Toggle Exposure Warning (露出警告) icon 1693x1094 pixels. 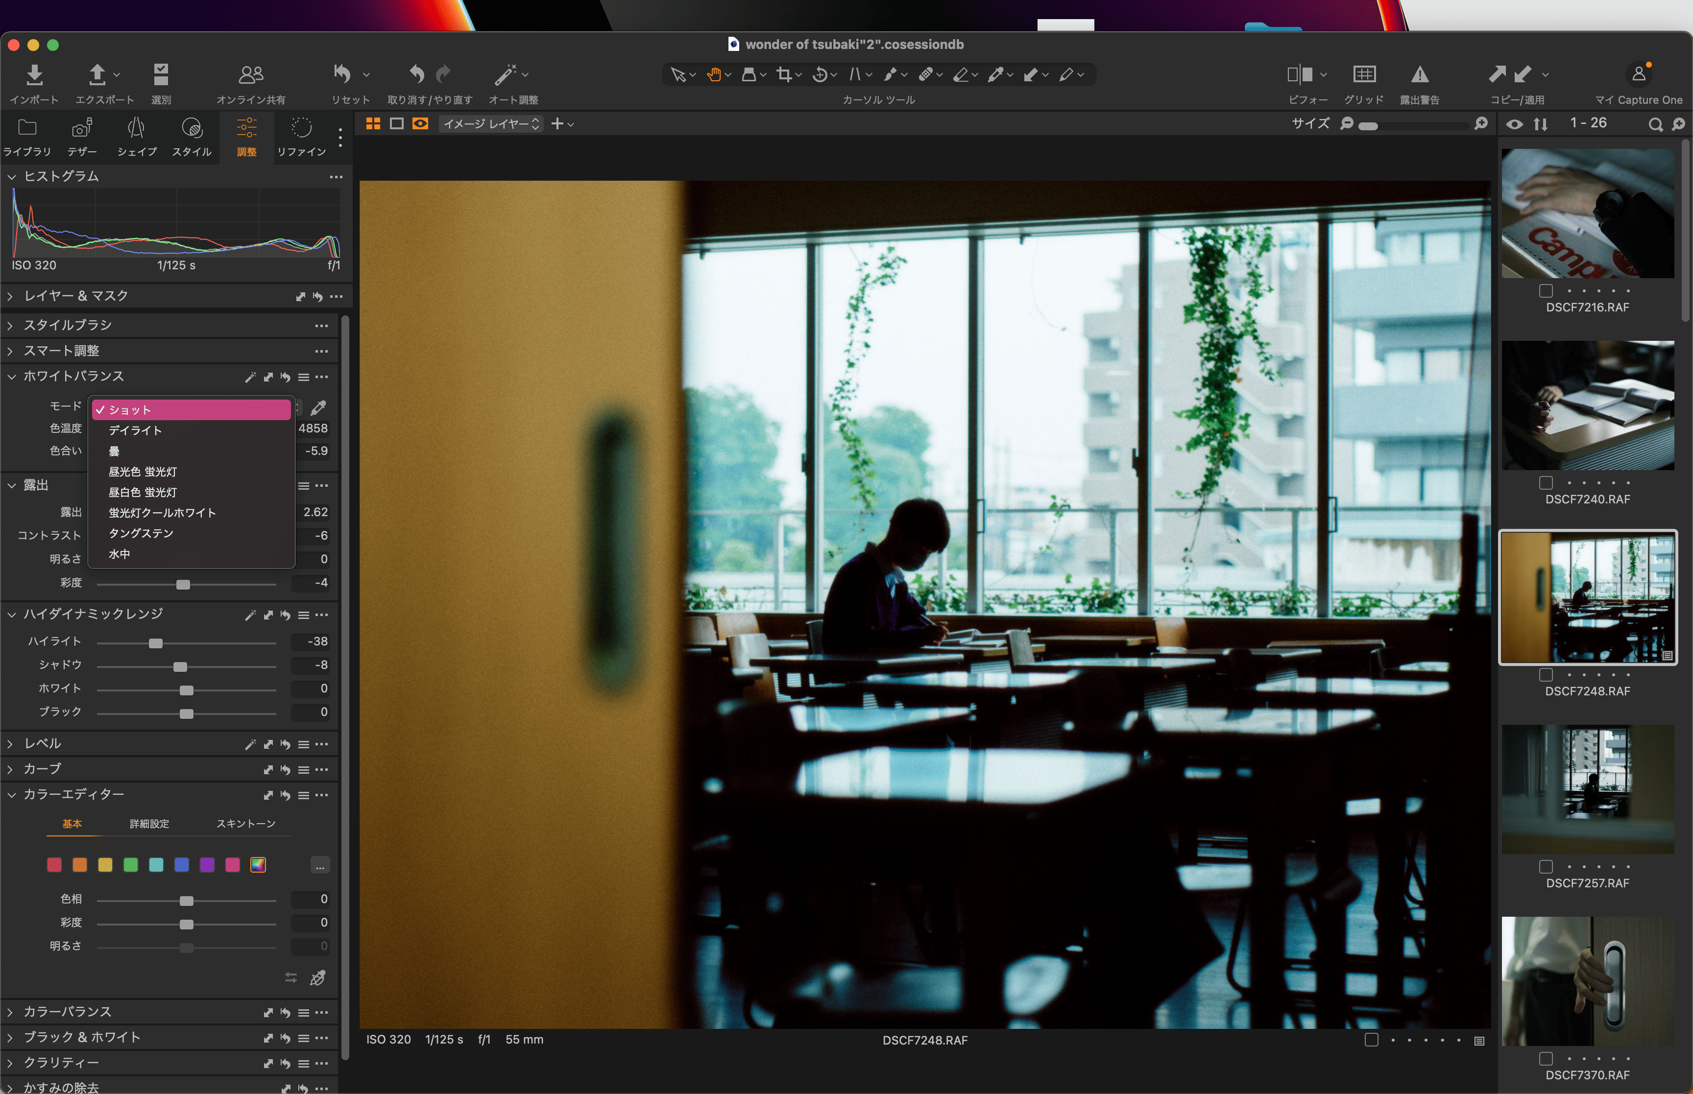(x=1419, y=74)
